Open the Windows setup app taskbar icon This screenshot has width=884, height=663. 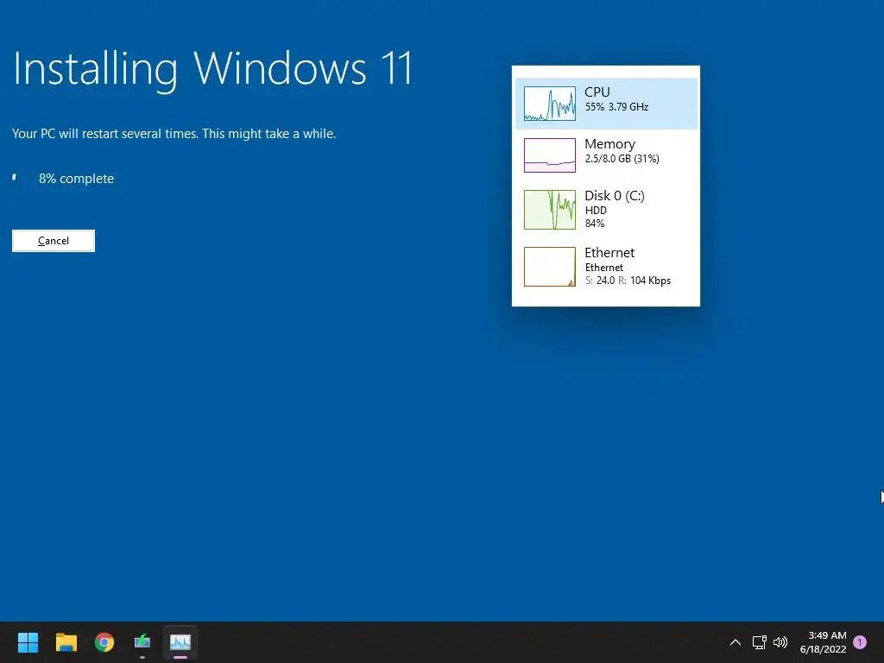tap(142, 642)
